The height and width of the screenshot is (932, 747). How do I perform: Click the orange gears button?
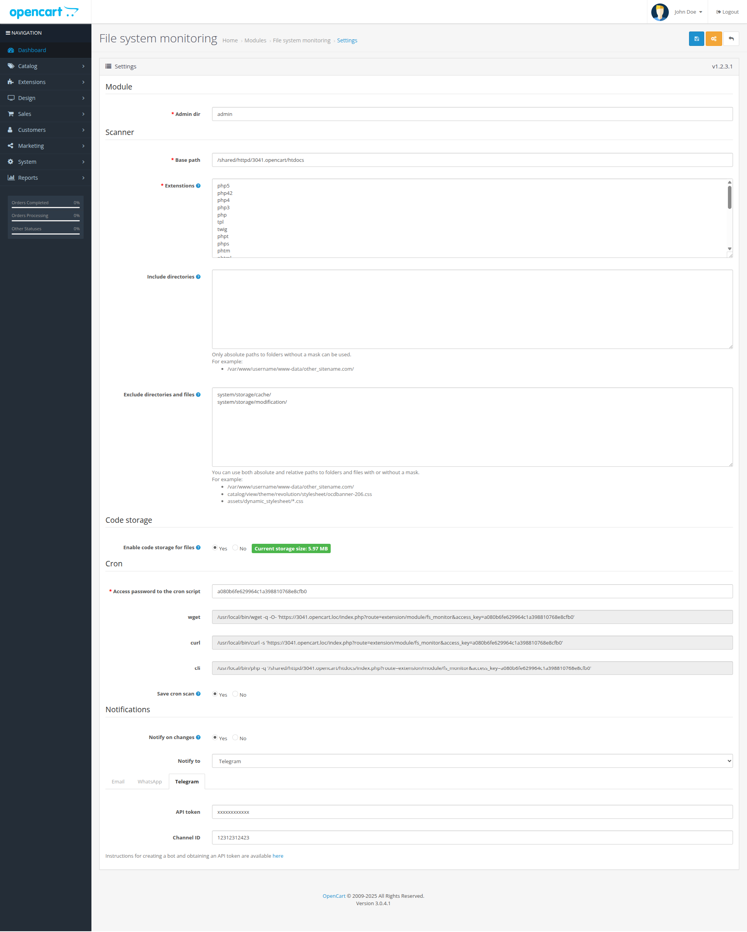pyautogui.click(x=713, y=39)
